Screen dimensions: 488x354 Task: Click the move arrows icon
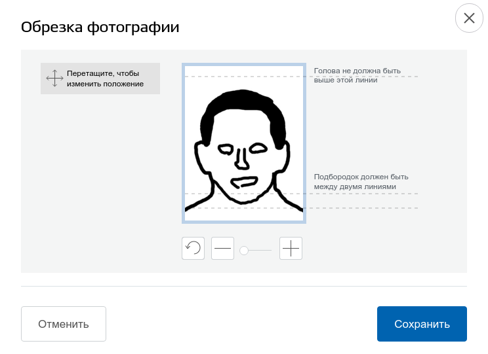pos(54,79)
